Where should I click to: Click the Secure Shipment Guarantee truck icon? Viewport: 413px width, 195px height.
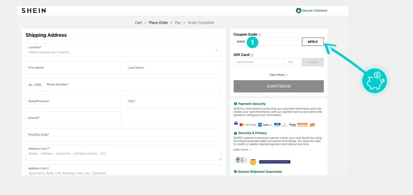pyautogui.click(x=235, y=172)
